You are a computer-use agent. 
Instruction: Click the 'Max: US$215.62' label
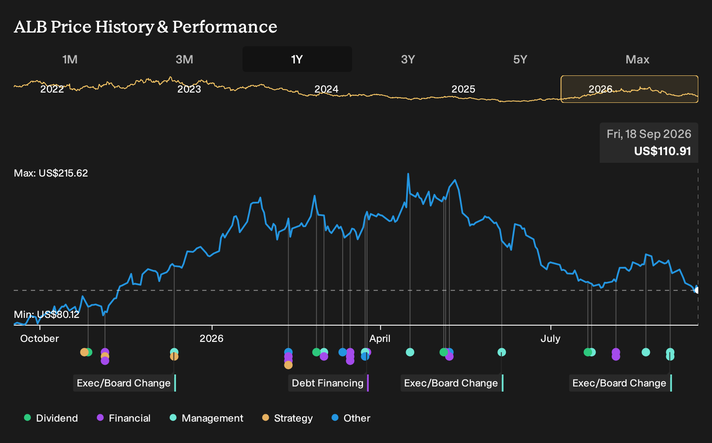pyautogui.click(x=51, y=173)
